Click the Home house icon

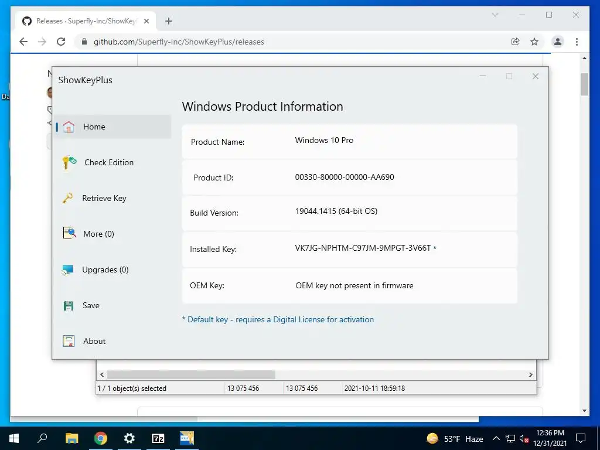pyautogui.click(x=69, y=127)
